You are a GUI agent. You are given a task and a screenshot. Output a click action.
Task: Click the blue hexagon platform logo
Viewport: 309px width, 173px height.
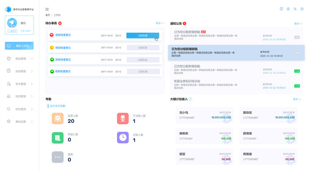pos(8,9)
